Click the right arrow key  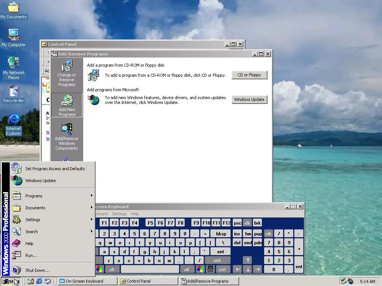258,270
